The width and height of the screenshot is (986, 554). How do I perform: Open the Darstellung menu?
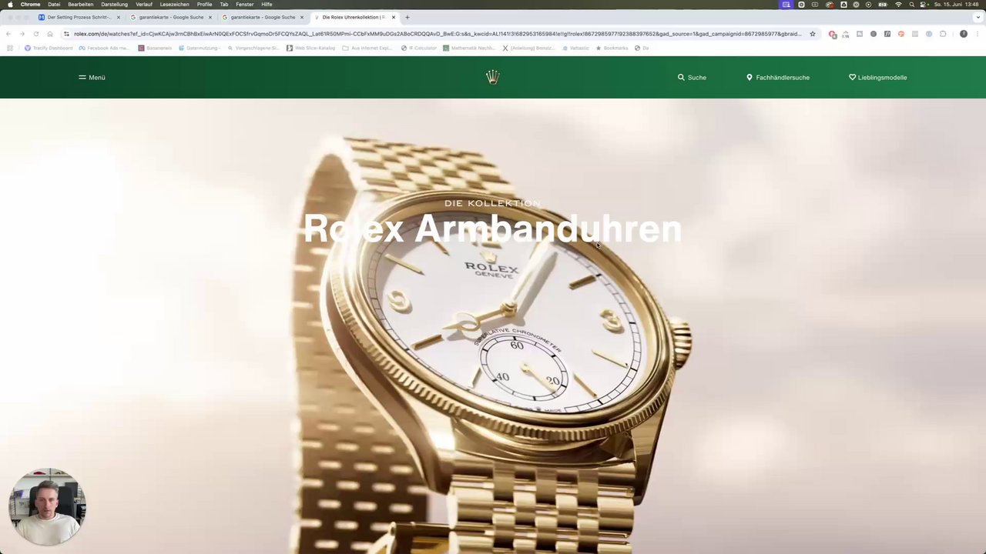[x=114, y=5]
